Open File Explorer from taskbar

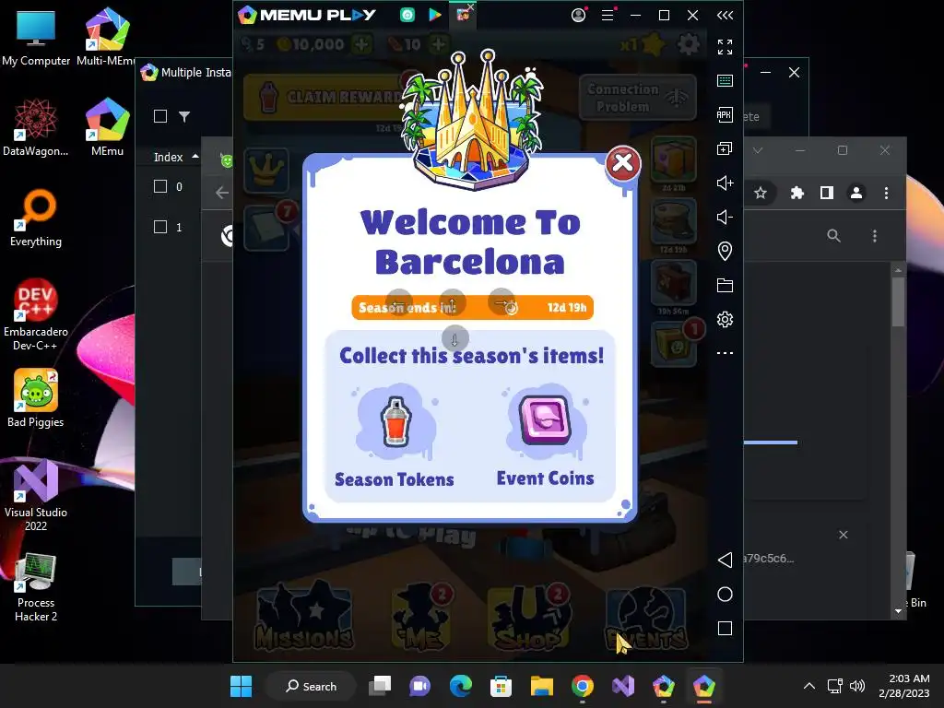pyautogui.click(x=541, y=686)
